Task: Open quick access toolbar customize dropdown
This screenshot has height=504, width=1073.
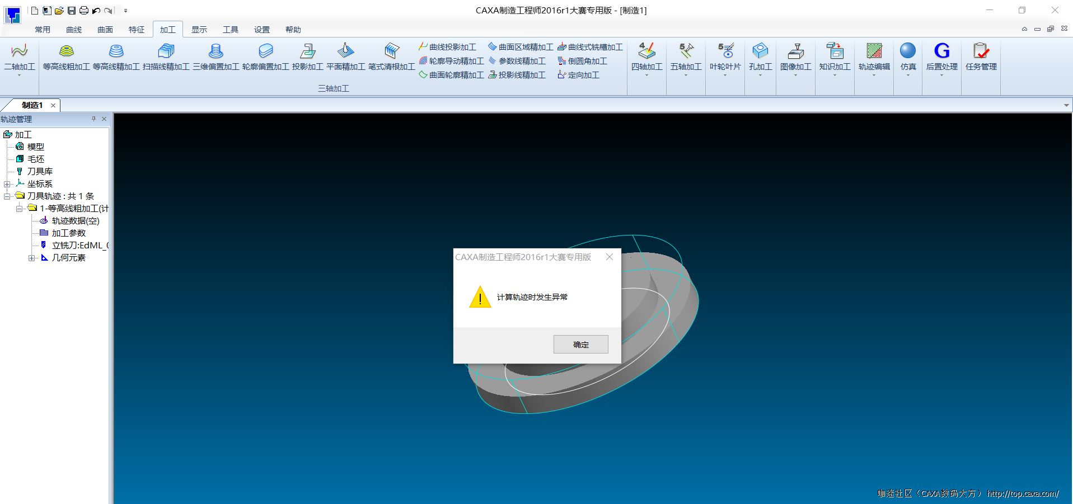Action: click(125, 11)
